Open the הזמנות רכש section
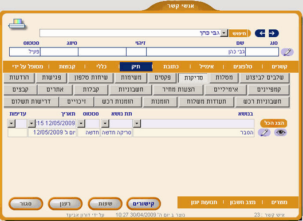The height and width of the screenshot is (221, 303). coord(118,102)
